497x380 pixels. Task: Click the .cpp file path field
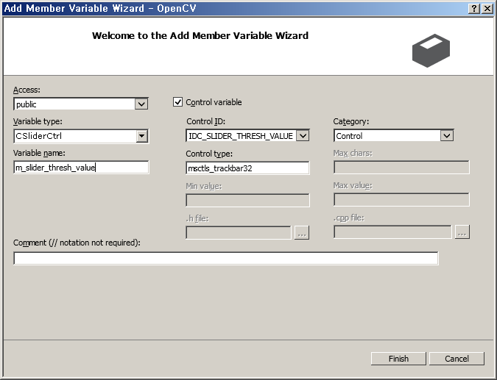pyautogui.click(x=392, y=232)
